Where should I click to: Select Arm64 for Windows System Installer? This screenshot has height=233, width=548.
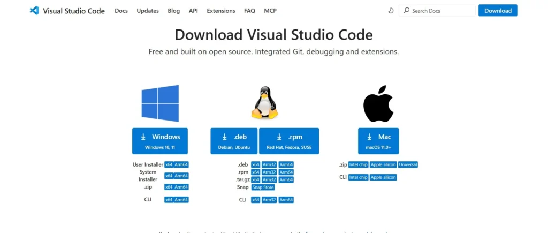pyautogui.click(x=181, y=176)
